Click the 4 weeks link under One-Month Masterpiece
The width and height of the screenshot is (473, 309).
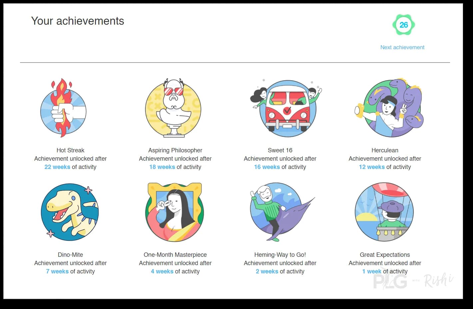tap(162, 271)
